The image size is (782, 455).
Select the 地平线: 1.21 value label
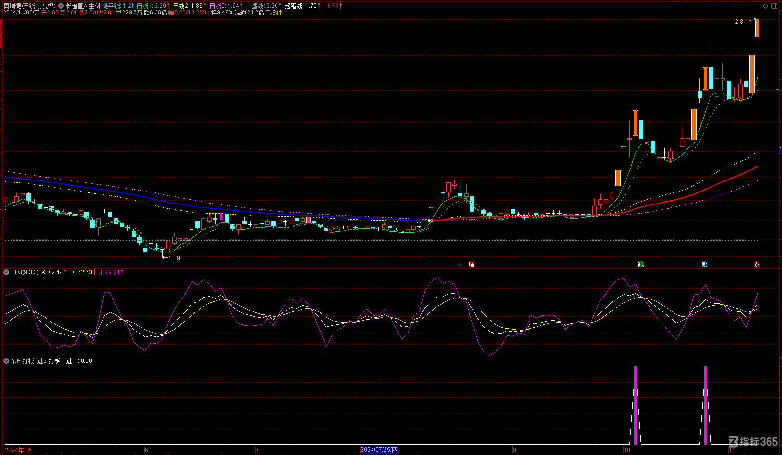[x=118, y=6]
